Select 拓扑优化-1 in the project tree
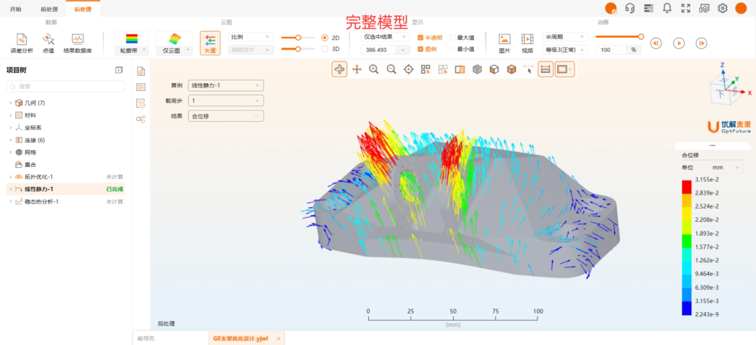Screen dimensions: 756x345 tap(39, 177)
